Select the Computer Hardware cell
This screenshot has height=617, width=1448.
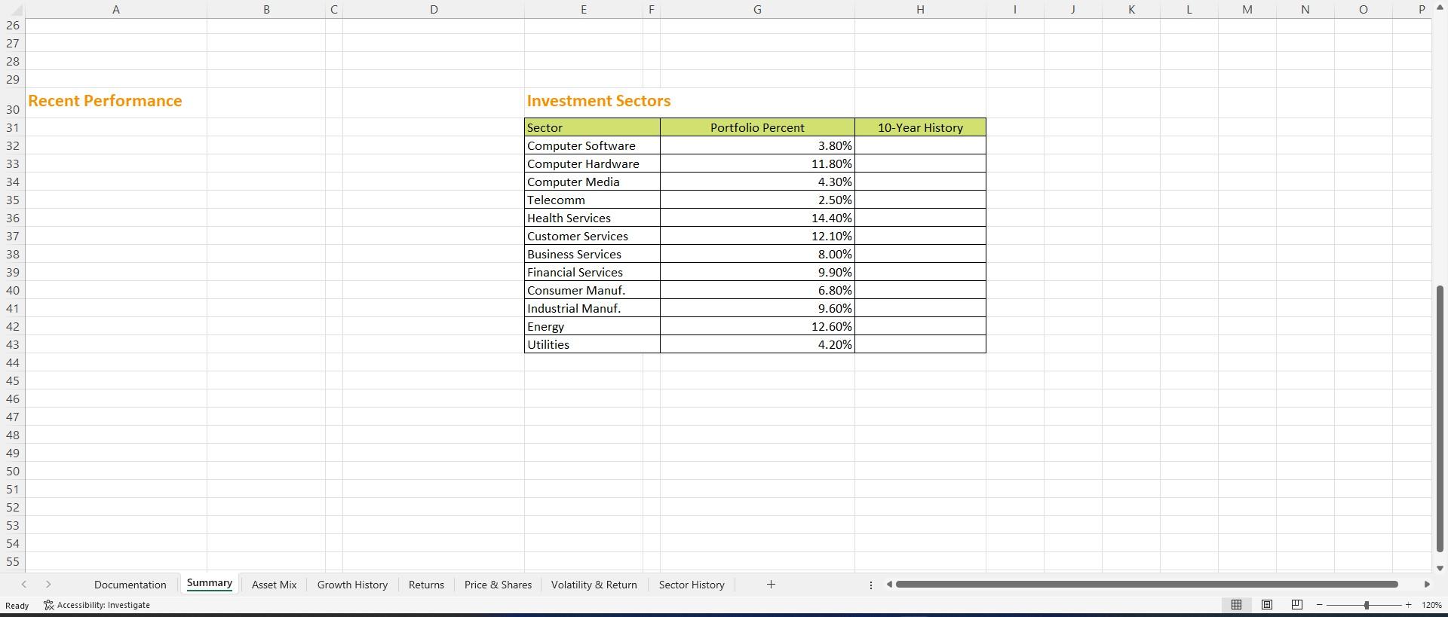click(592, 163)
